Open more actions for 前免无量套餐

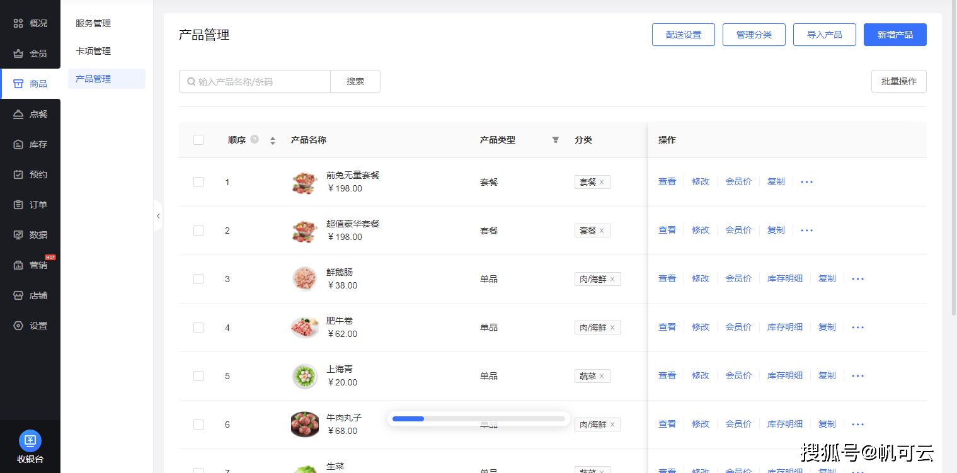pos(807,182)
